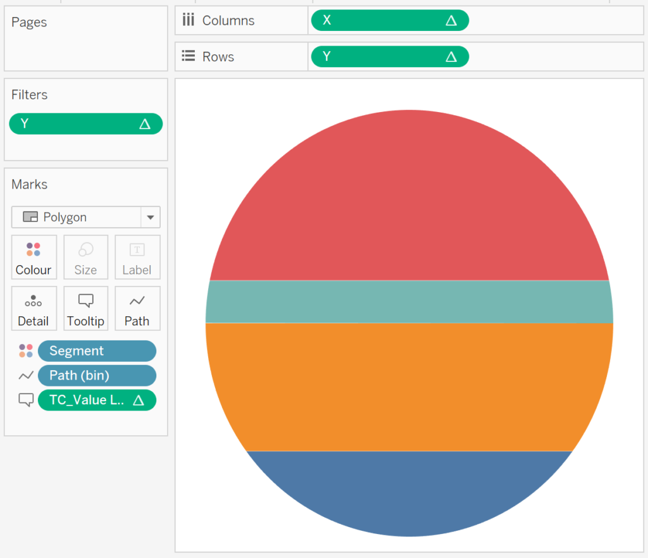Click the Rows label text

pos(218,57)
